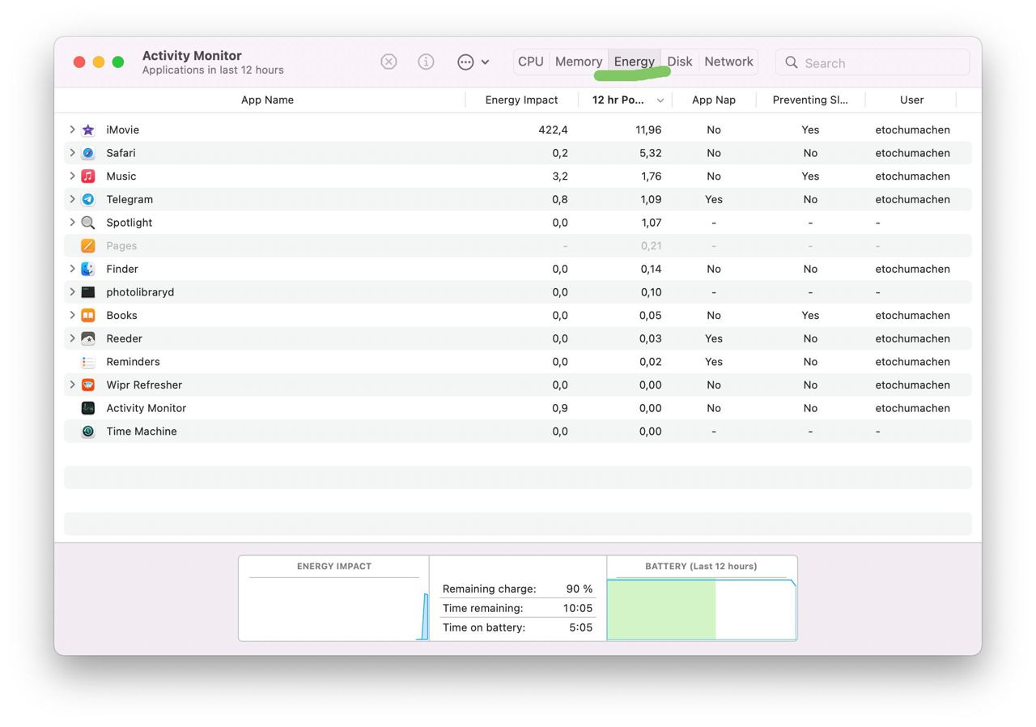Click the Finder face icon
This screenshot has height=727, width=1036.
pyautogui.click(x=88, y=269)
